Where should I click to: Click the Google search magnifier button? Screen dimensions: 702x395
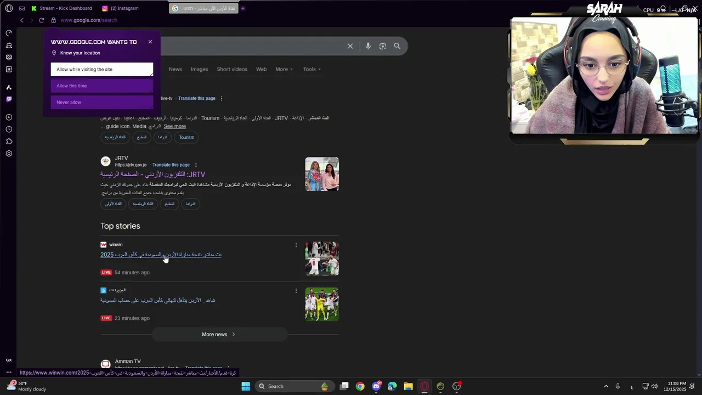tap(397, 46)
